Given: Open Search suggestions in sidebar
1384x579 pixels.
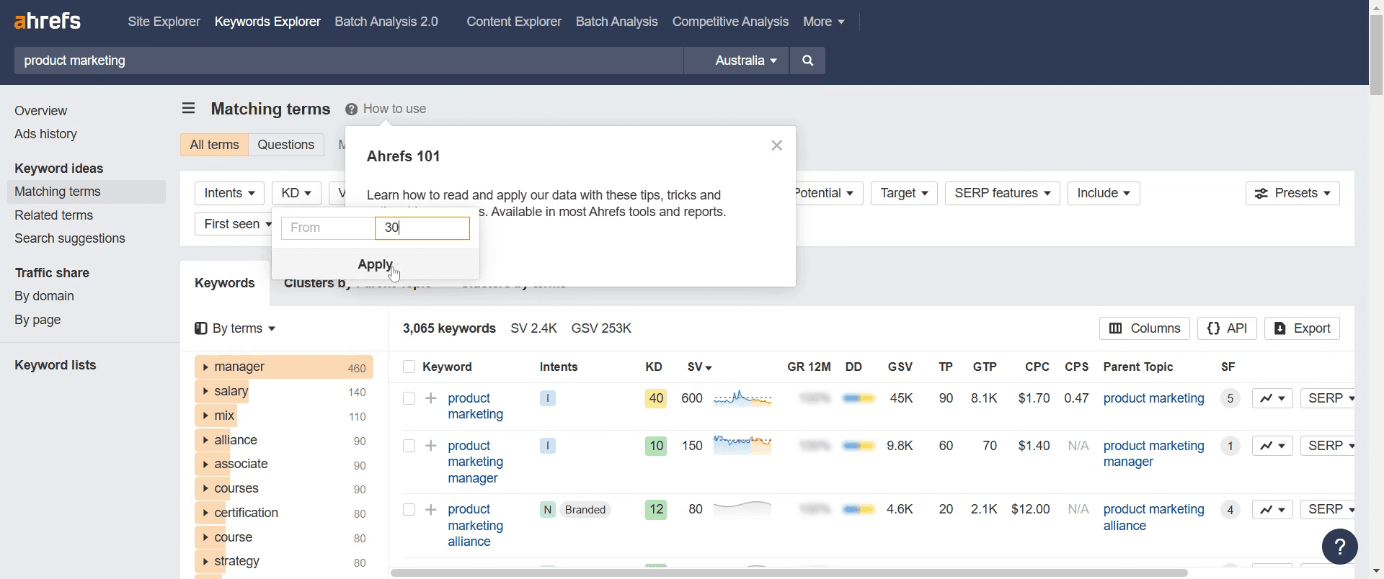Looking at the screenshot, I should (x=70, y=238).
